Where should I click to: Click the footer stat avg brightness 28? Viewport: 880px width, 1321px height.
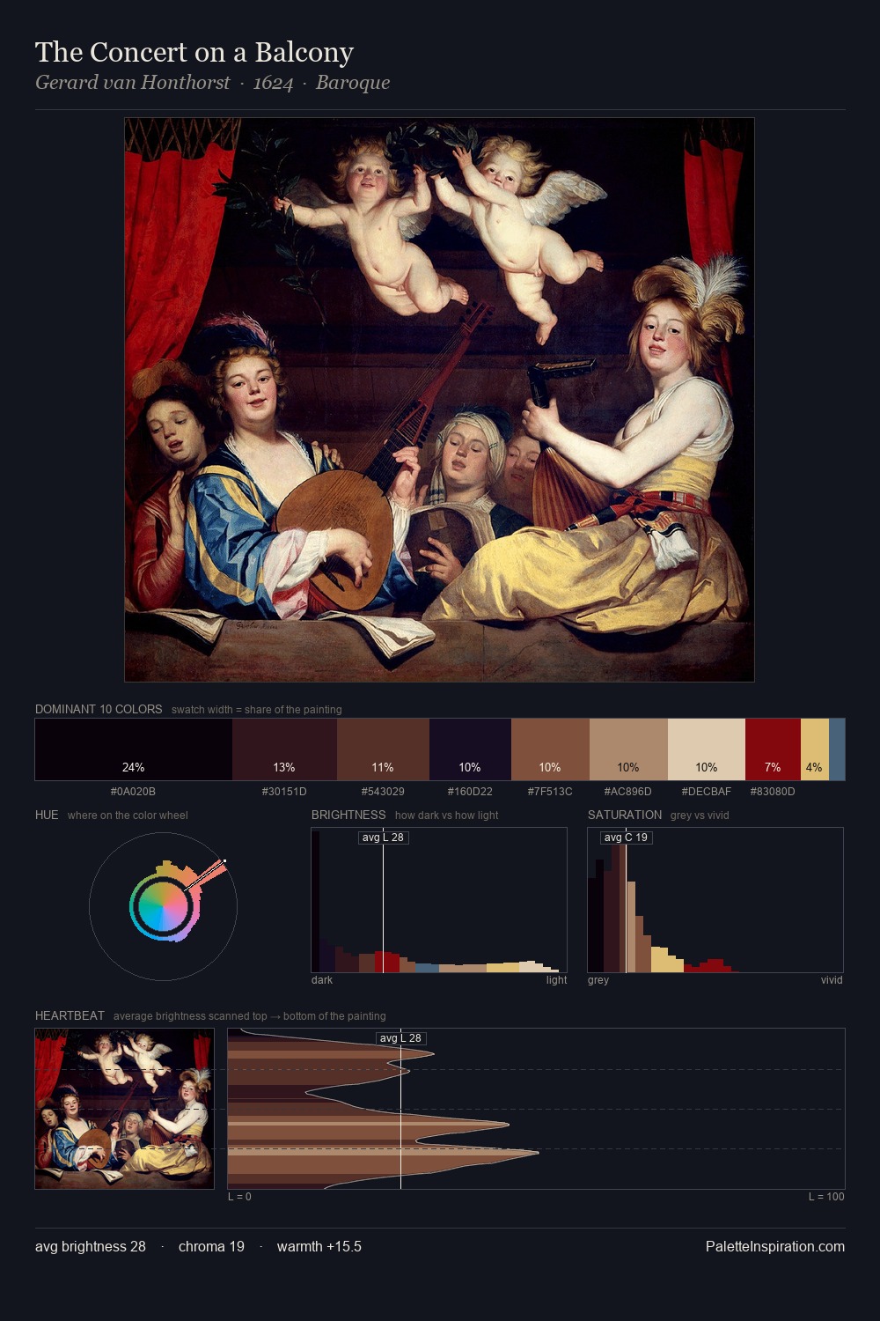pyautogui.click(x=91, y=1246)
